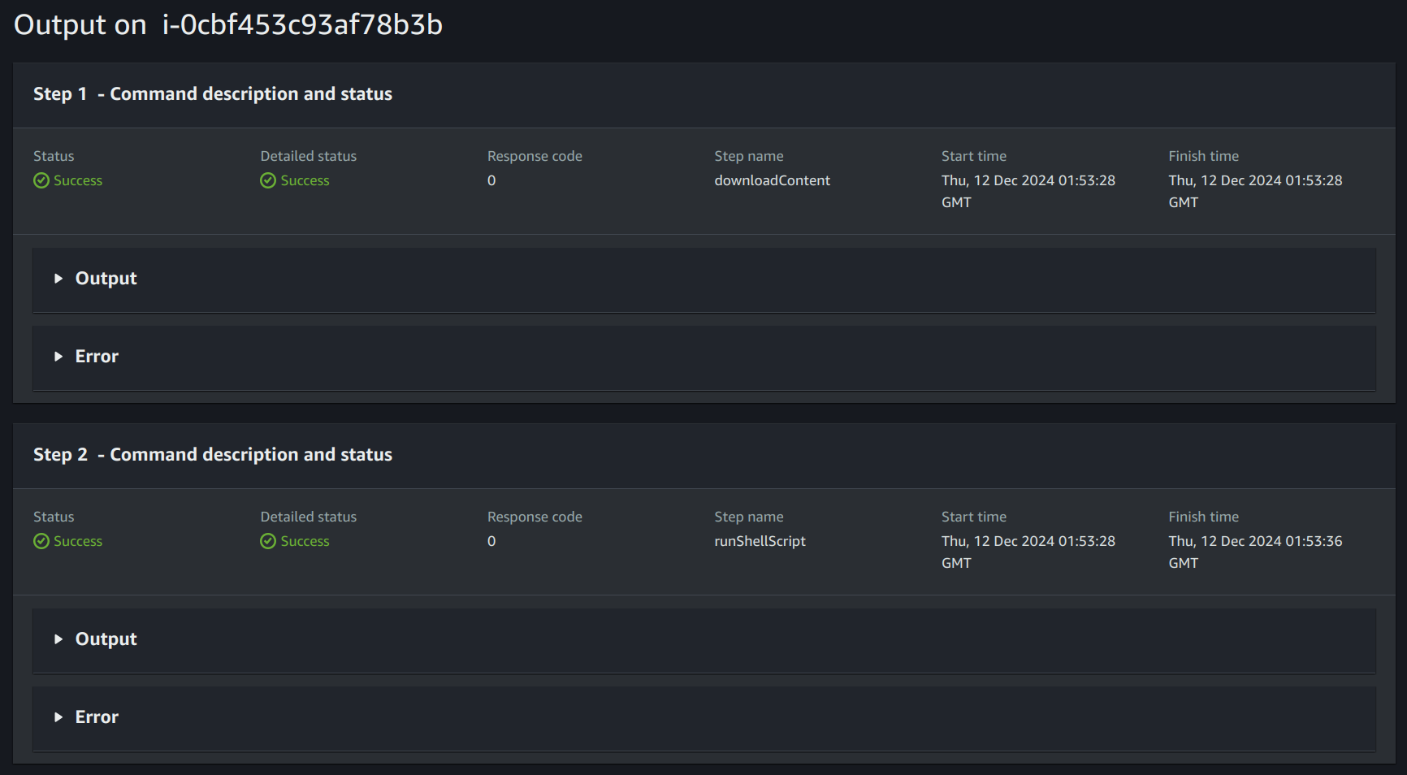The image size is (1407, 775).
Task: Click the Step 2 finish time 01:53:36 value
Action: pos(1255,541)
